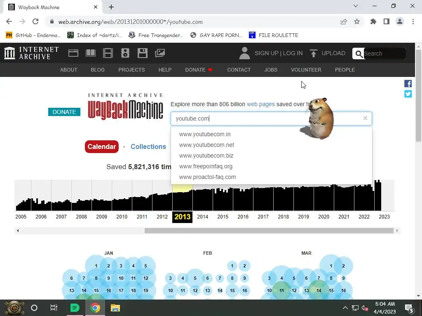Select suggestion www.youtubecom.net

coord(272,145)
